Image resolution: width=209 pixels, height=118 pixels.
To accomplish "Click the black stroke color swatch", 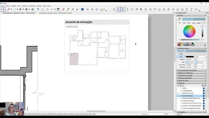I will click(190, 57).
